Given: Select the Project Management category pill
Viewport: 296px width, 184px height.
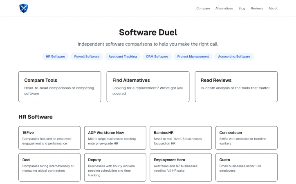Looking at the screenshot, I should click(x=193, y=57).
